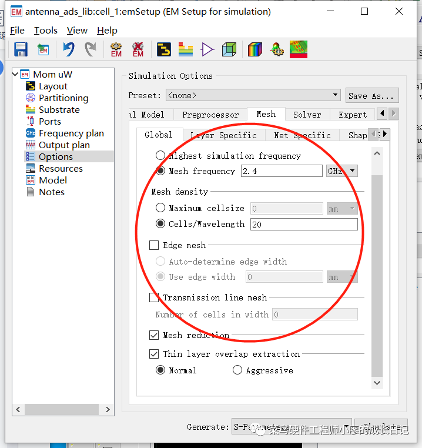Viewport: 422px width, 448px height.
Task: Click the far-field gear toolbar icon
Action: (277, 49)
